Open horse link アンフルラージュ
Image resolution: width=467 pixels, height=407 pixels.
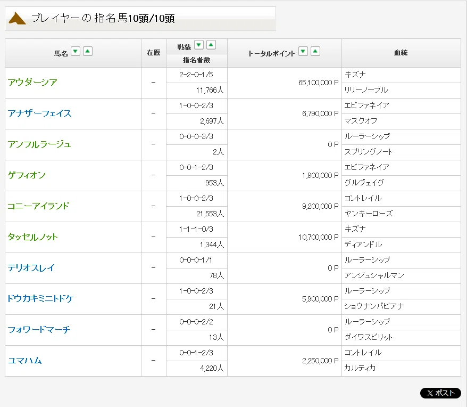(39, 144)
